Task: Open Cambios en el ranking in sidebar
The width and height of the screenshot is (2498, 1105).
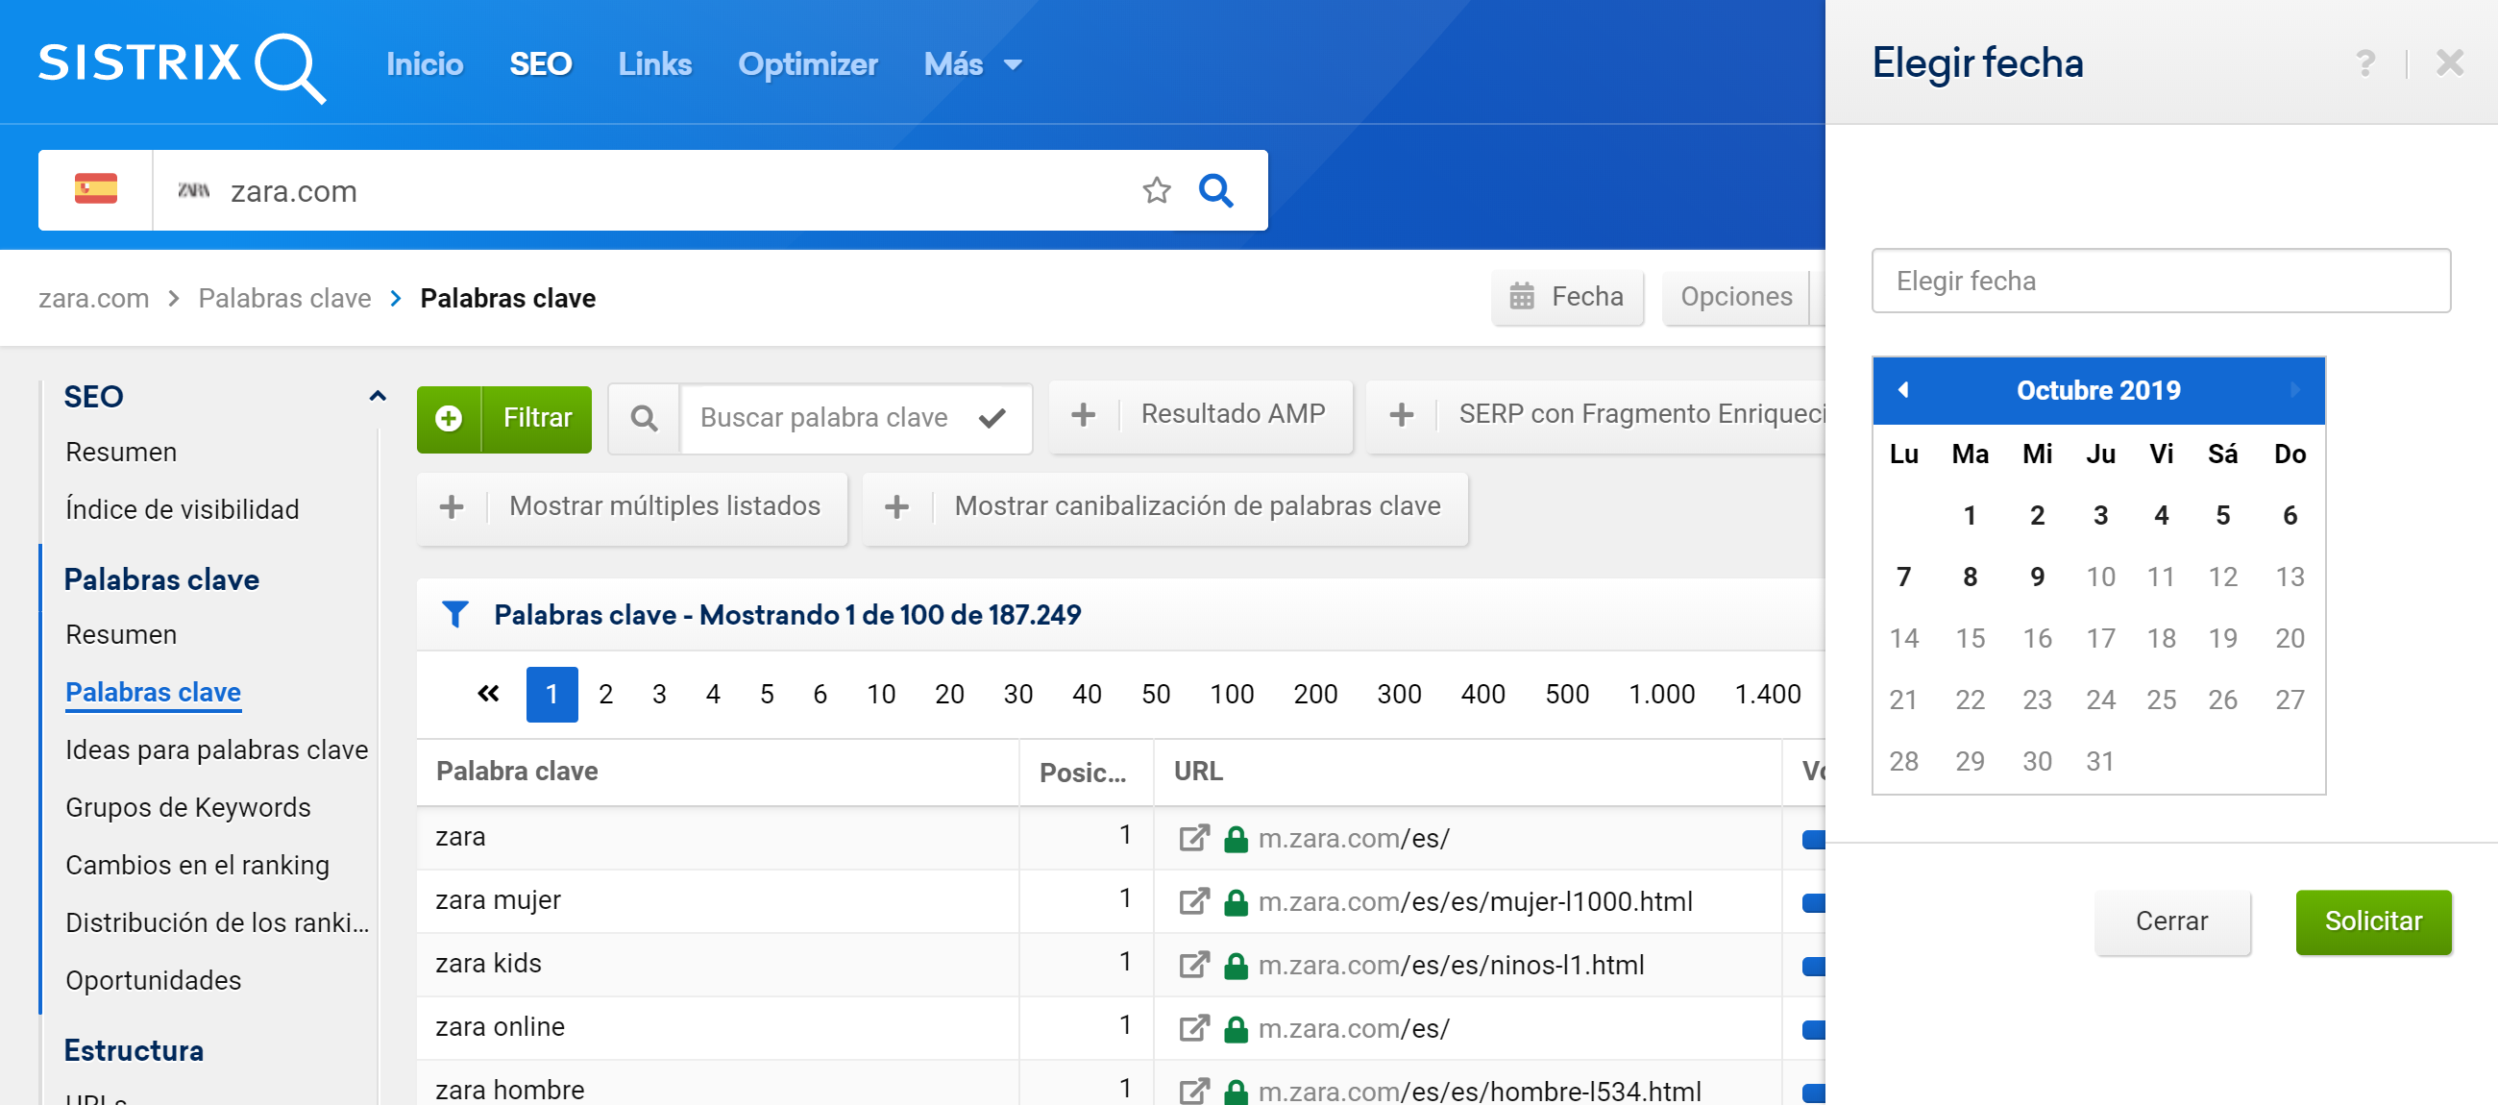Action: click(198, 865)
